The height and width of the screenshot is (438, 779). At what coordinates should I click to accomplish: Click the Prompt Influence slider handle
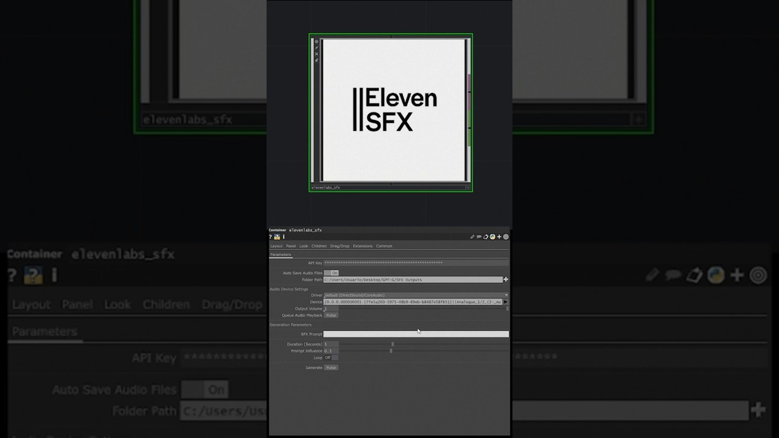pyautogui.click(x=391, y=351)
